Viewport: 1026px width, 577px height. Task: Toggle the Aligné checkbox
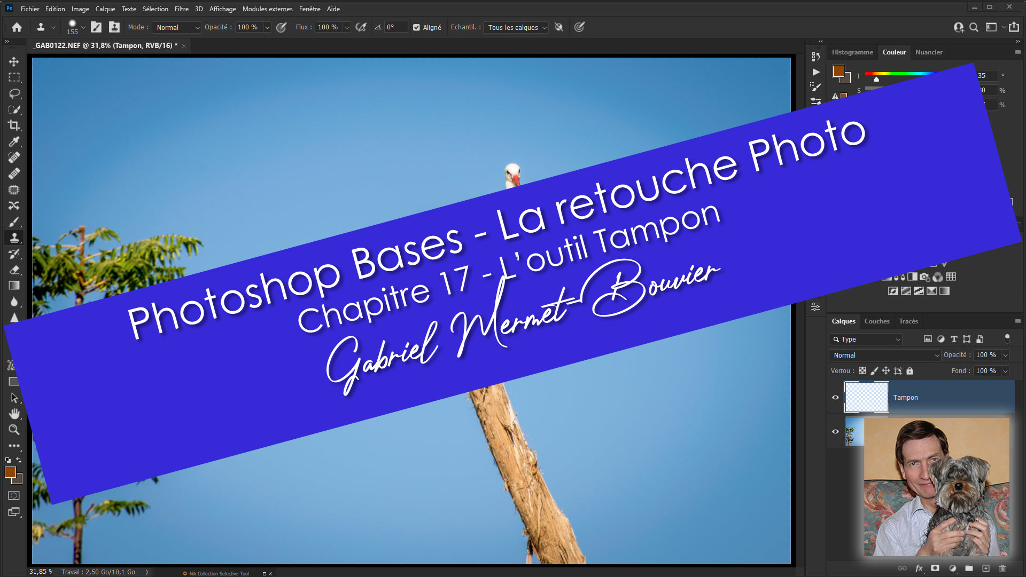click(x=416, y=27)
